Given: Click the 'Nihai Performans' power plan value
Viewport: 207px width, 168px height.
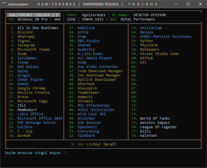Looking at the screenshot, I should click(x=138, y=19).
